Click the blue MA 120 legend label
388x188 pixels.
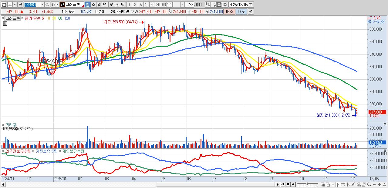pos(67,18)
